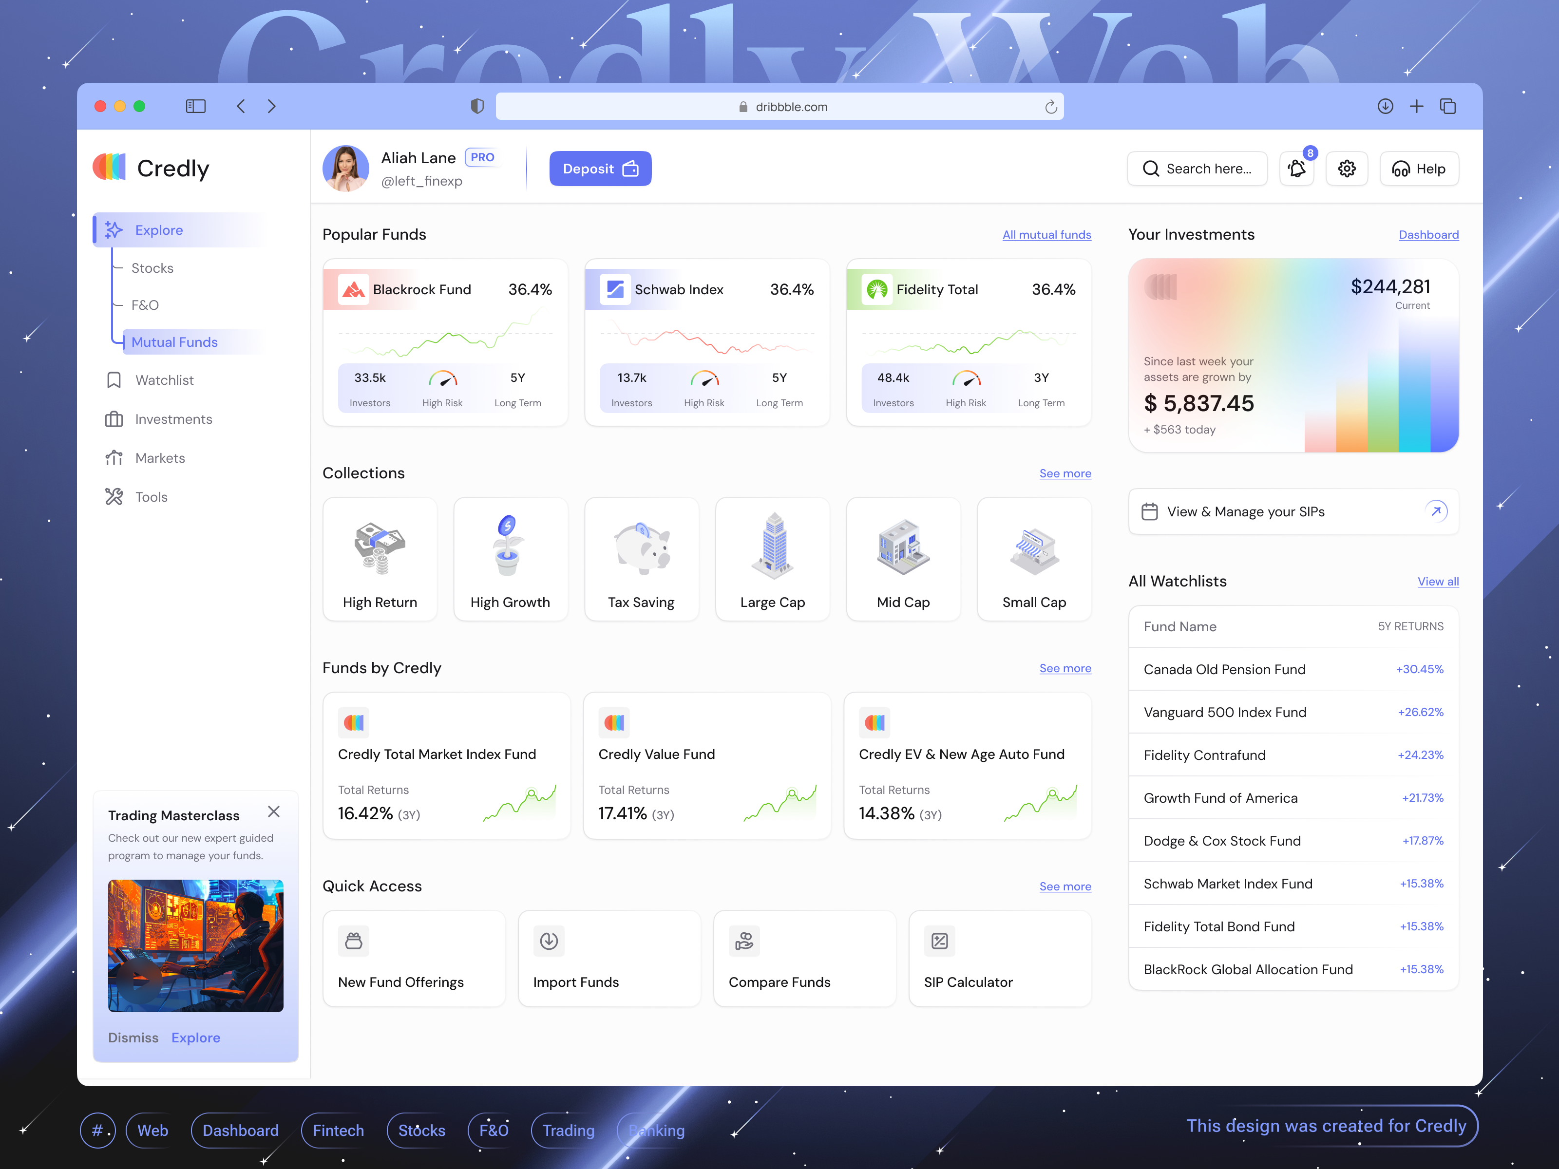This screenshot has height=1169, width=1559.
Task: Select Mutual Funds in the sidebar
Action: click(174, 342)
